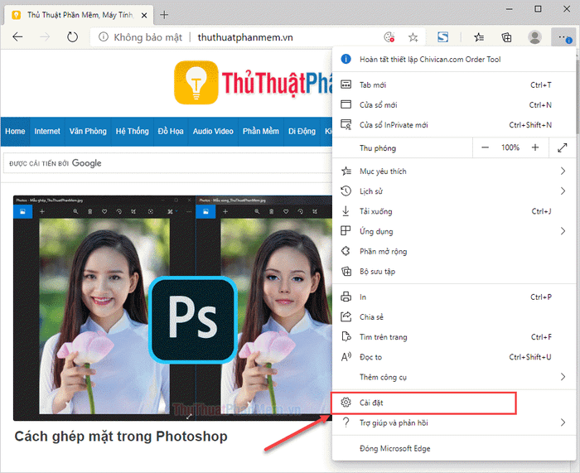580x473 pixels.
Task: Select Cửa sổ mới menu item
Action: pos(454,105)
